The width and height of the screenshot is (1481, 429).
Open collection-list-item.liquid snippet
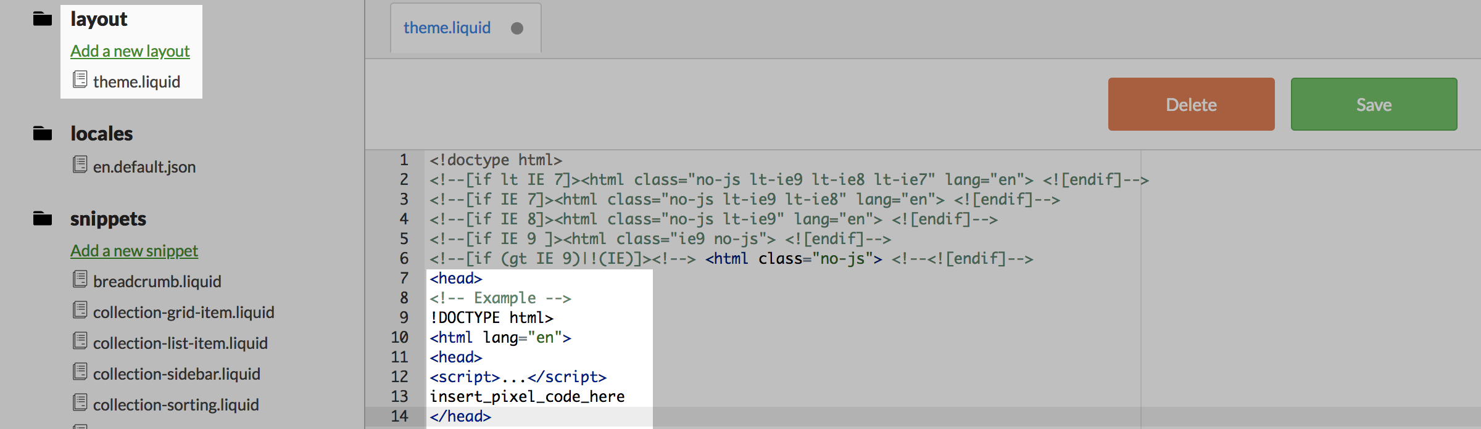[180, 343]
